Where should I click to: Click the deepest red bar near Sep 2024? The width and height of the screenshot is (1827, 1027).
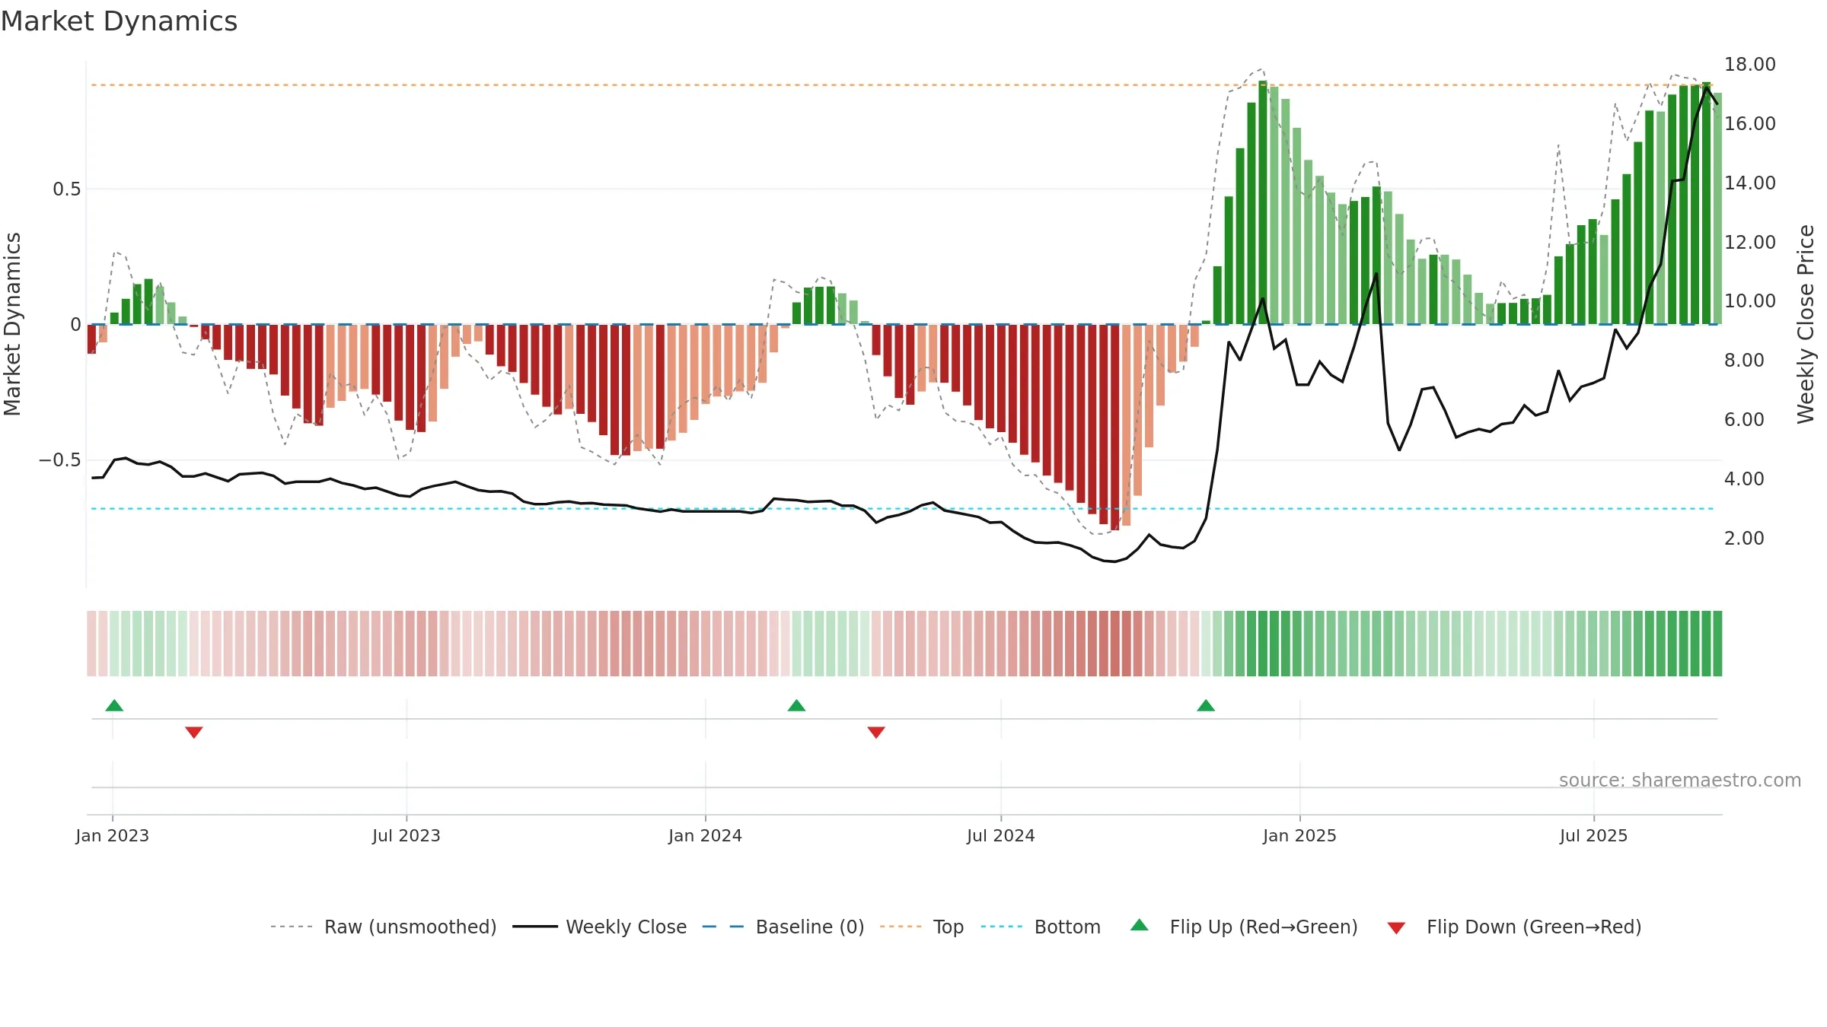point(1115,427)
